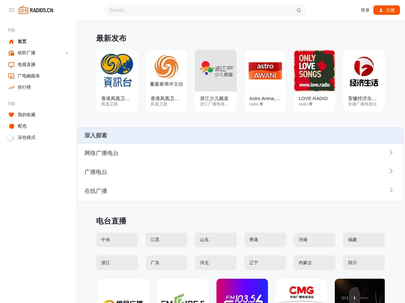Viewport: 405px width, 303px height.
Task: Click the 在线广播 text
Action: [x=96, y=191]
